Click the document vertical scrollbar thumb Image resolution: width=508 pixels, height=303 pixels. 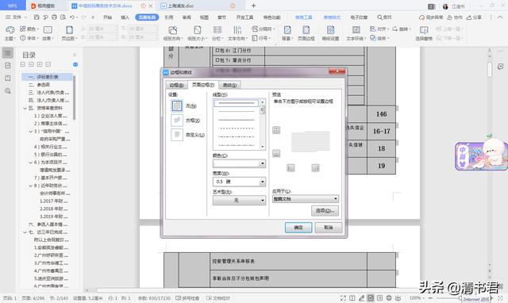click(490, 70)
